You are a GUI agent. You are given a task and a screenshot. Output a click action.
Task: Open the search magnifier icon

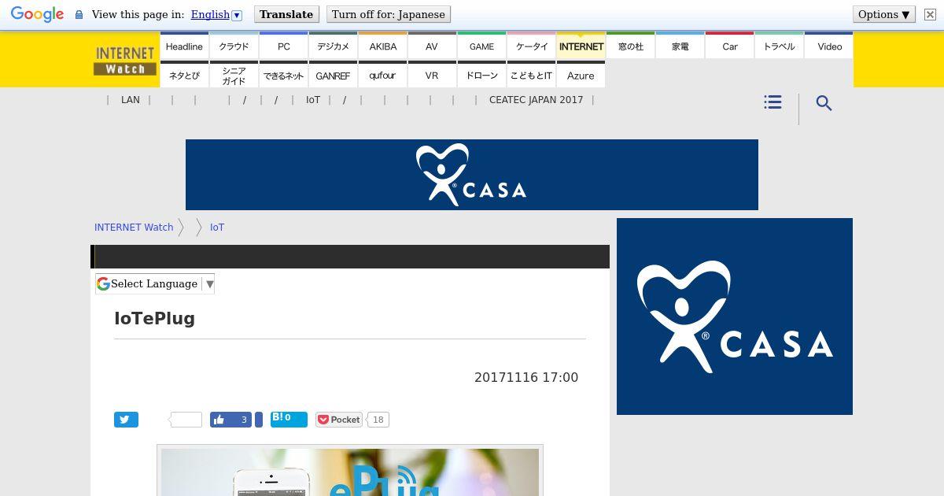click(824, 103)
